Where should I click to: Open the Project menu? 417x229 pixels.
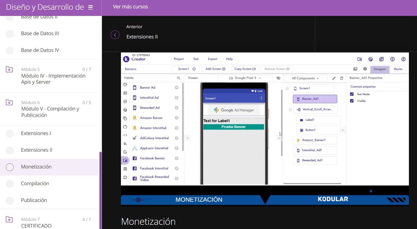pos(178,59)
